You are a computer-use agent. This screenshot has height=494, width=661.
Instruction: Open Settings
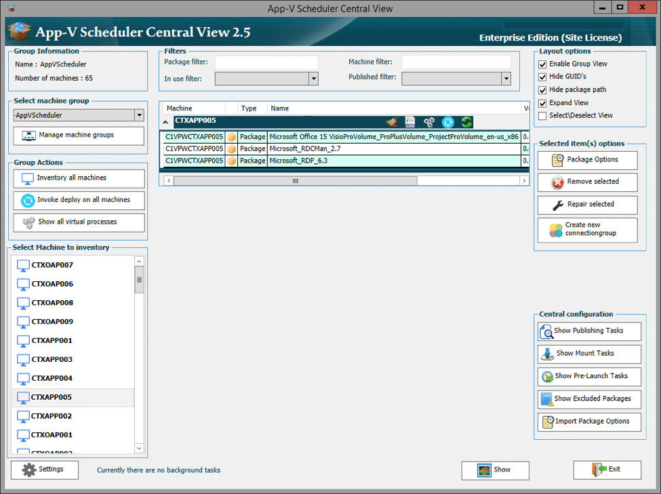[x=45, y=470]
